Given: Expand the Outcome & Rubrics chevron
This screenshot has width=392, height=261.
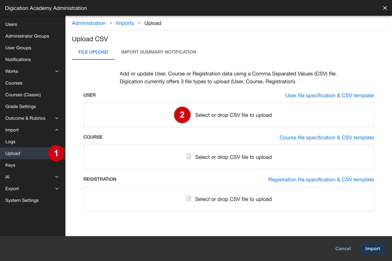Looking at the screenshot, I should [57, 118].
